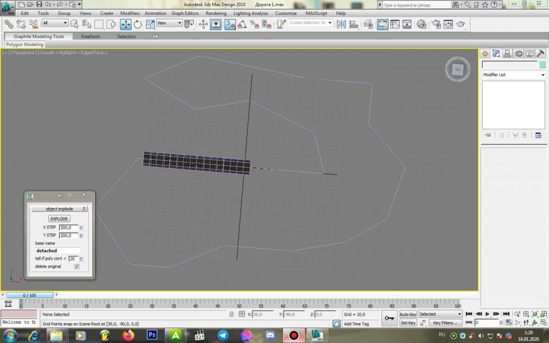Open Firefox from the Windows taskbar

(128, 335)
